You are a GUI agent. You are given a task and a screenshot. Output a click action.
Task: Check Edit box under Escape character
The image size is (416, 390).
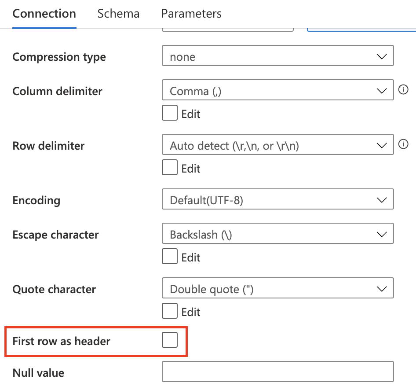tap(170, 257)
